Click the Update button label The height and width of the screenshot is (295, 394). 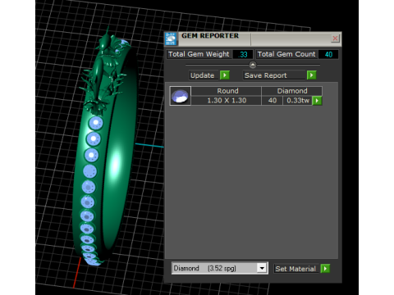pyautogui.click(x=204, y=75)
